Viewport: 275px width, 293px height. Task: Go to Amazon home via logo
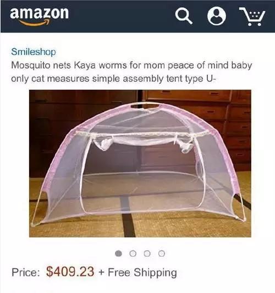click(39, 16)
